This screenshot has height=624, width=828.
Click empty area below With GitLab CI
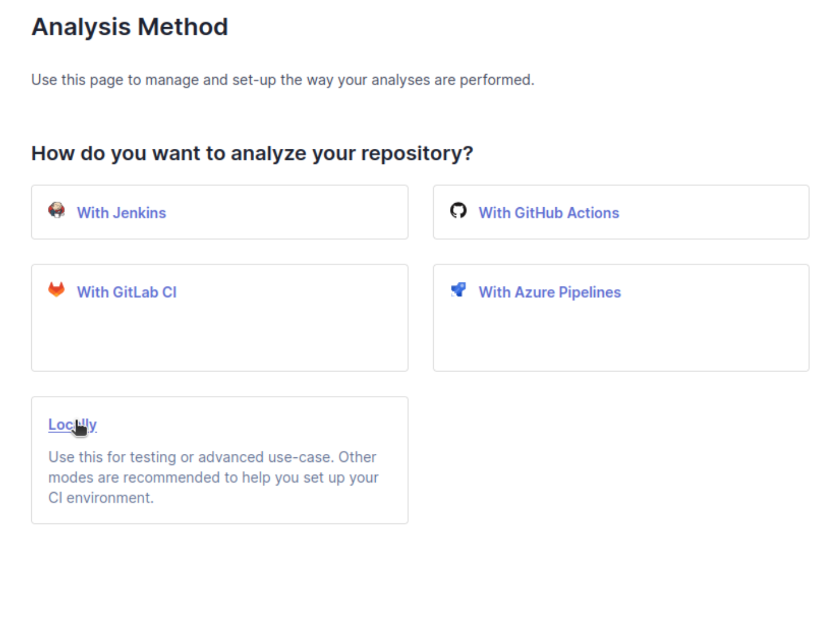pos(219,339)
